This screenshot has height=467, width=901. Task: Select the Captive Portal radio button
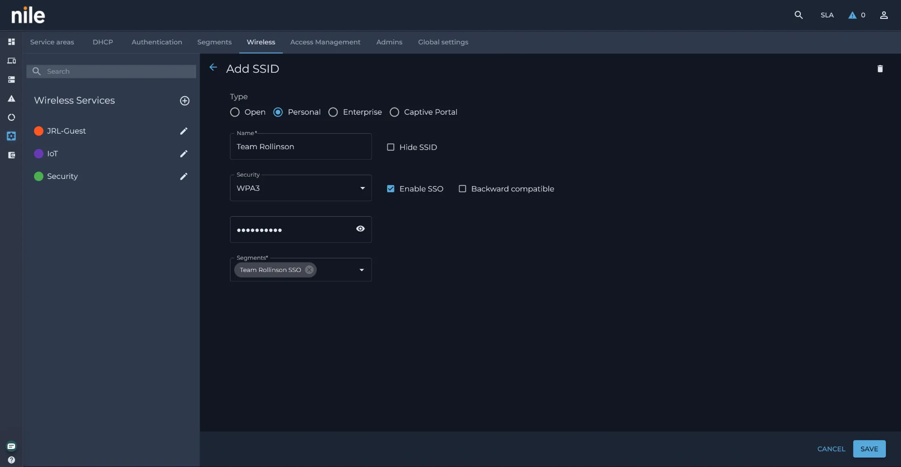pos(394,112)
